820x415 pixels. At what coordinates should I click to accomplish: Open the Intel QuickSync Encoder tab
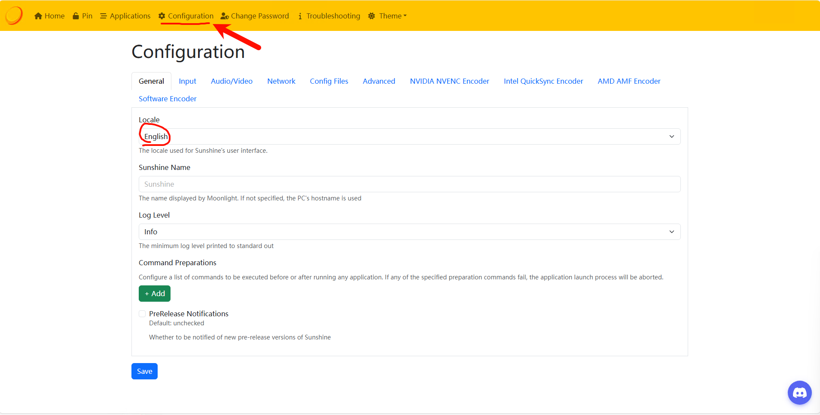point(543,81)
